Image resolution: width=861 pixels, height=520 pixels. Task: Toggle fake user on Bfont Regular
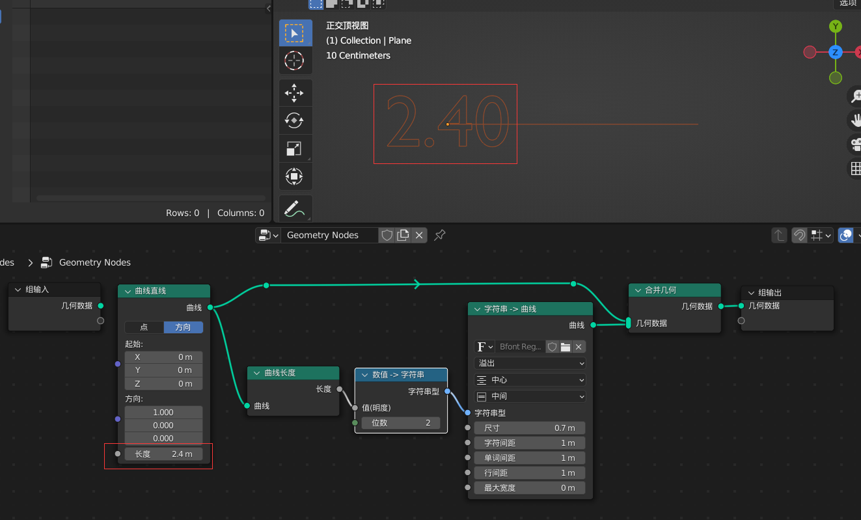pos(552,346)
